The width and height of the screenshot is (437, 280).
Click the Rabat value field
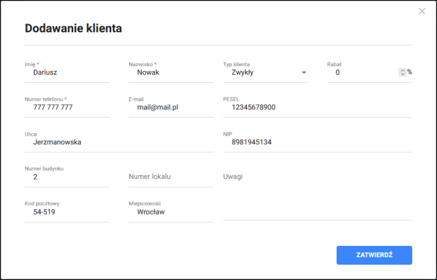pyautogui.click(x=361, y=72)
